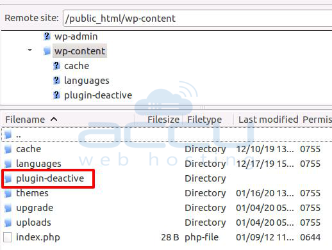
Task: Click index.php's 0644 permissions value
Action: click(310, 237)
